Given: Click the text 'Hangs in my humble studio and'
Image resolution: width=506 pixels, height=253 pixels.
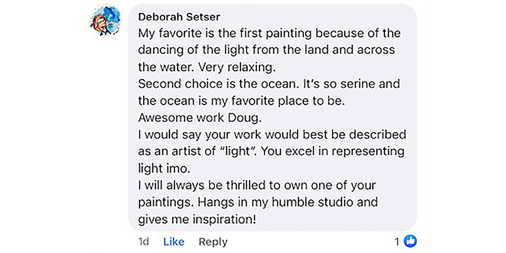Looking at the screenshot, I should 288,202.
